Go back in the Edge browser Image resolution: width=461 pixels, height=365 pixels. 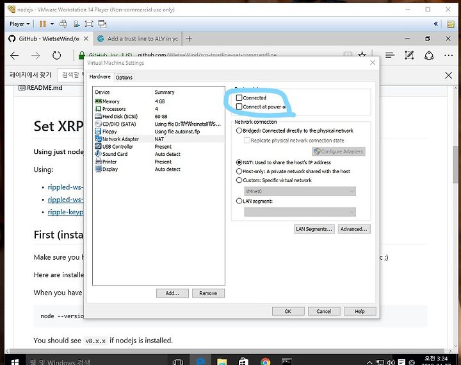point(14,55)
